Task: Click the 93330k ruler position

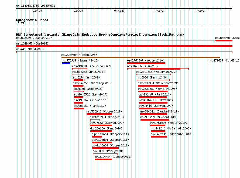Action: coord(119,11)
